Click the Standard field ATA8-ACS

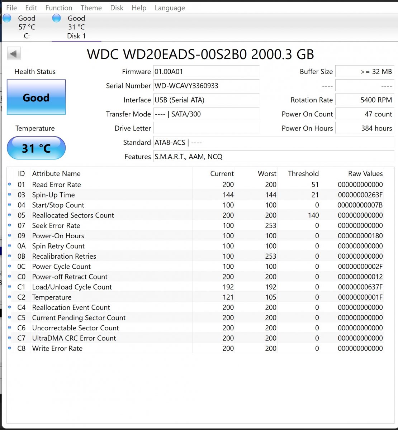(274, 142)
